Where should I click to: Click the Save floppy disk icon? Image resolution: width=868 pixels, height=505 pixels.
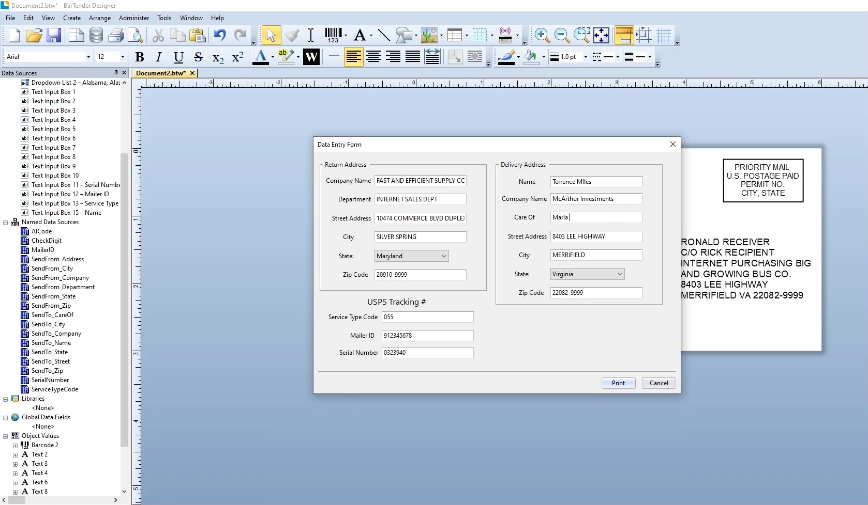pos(54,35)
